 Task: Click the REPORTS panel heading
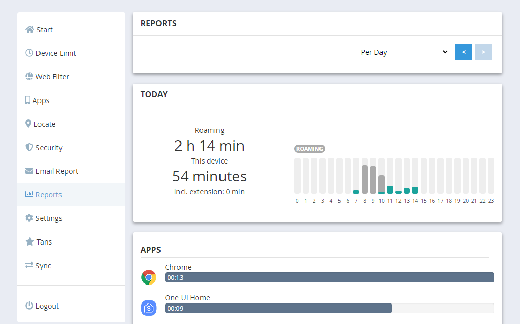click(158, 23)
